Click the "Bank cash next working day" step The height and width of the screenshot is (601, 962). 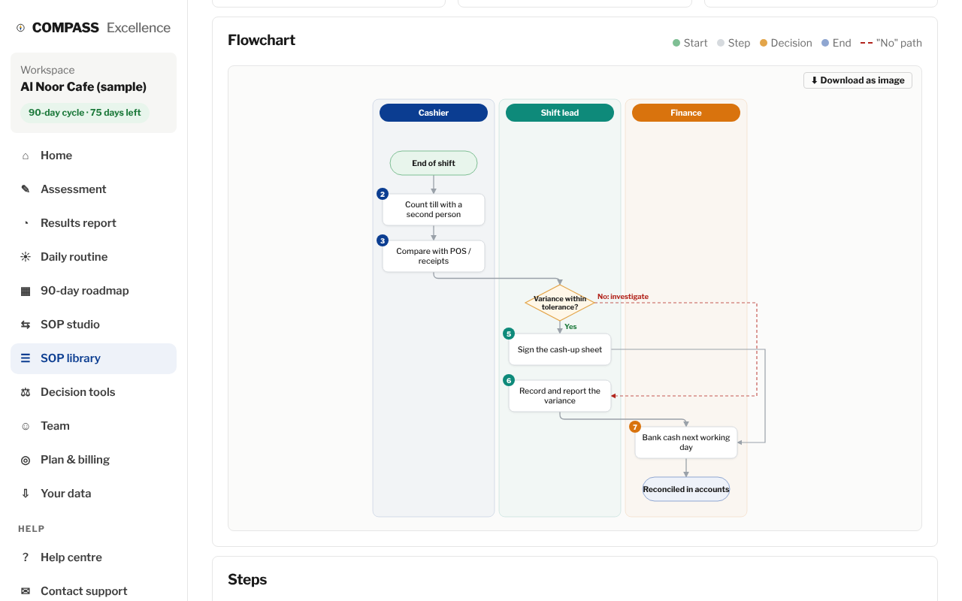coord(686,442)
